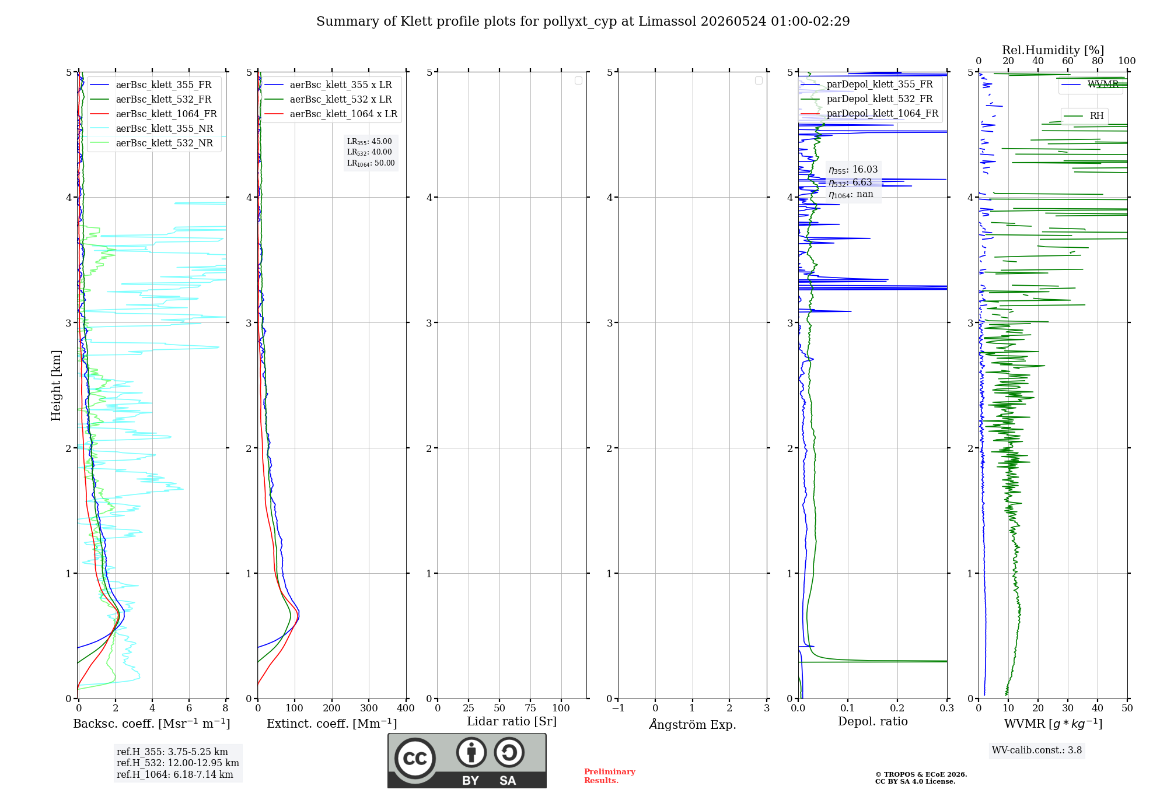This screenshot has height=793, width=1167.
Task: Click the red 'Preliminary Results.' notice
Action: 610,776
